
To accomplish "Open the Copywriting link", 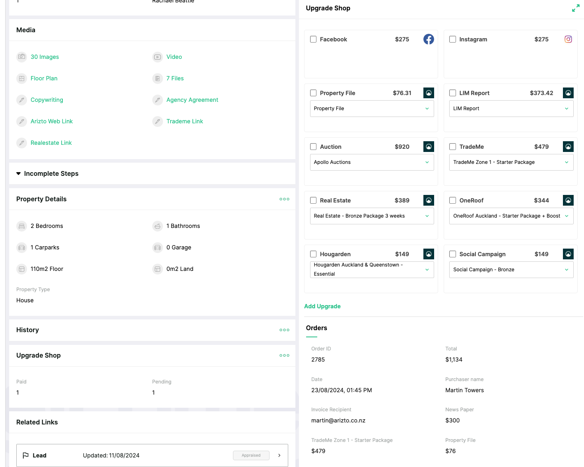I will [47, 100].
